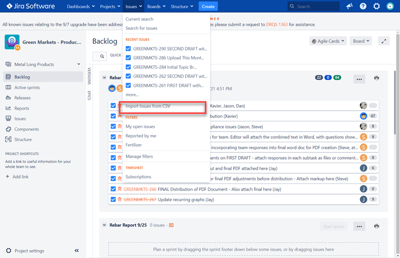The width and height of the screenshot is (400, 258).
Task: Open the Board dropdown
Action: tap(361, 41)
